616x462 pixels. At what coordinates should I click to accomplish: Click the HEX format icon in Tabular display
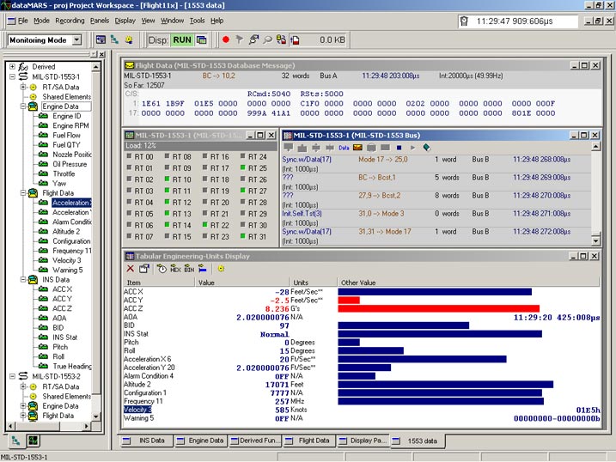coord(175,269)
